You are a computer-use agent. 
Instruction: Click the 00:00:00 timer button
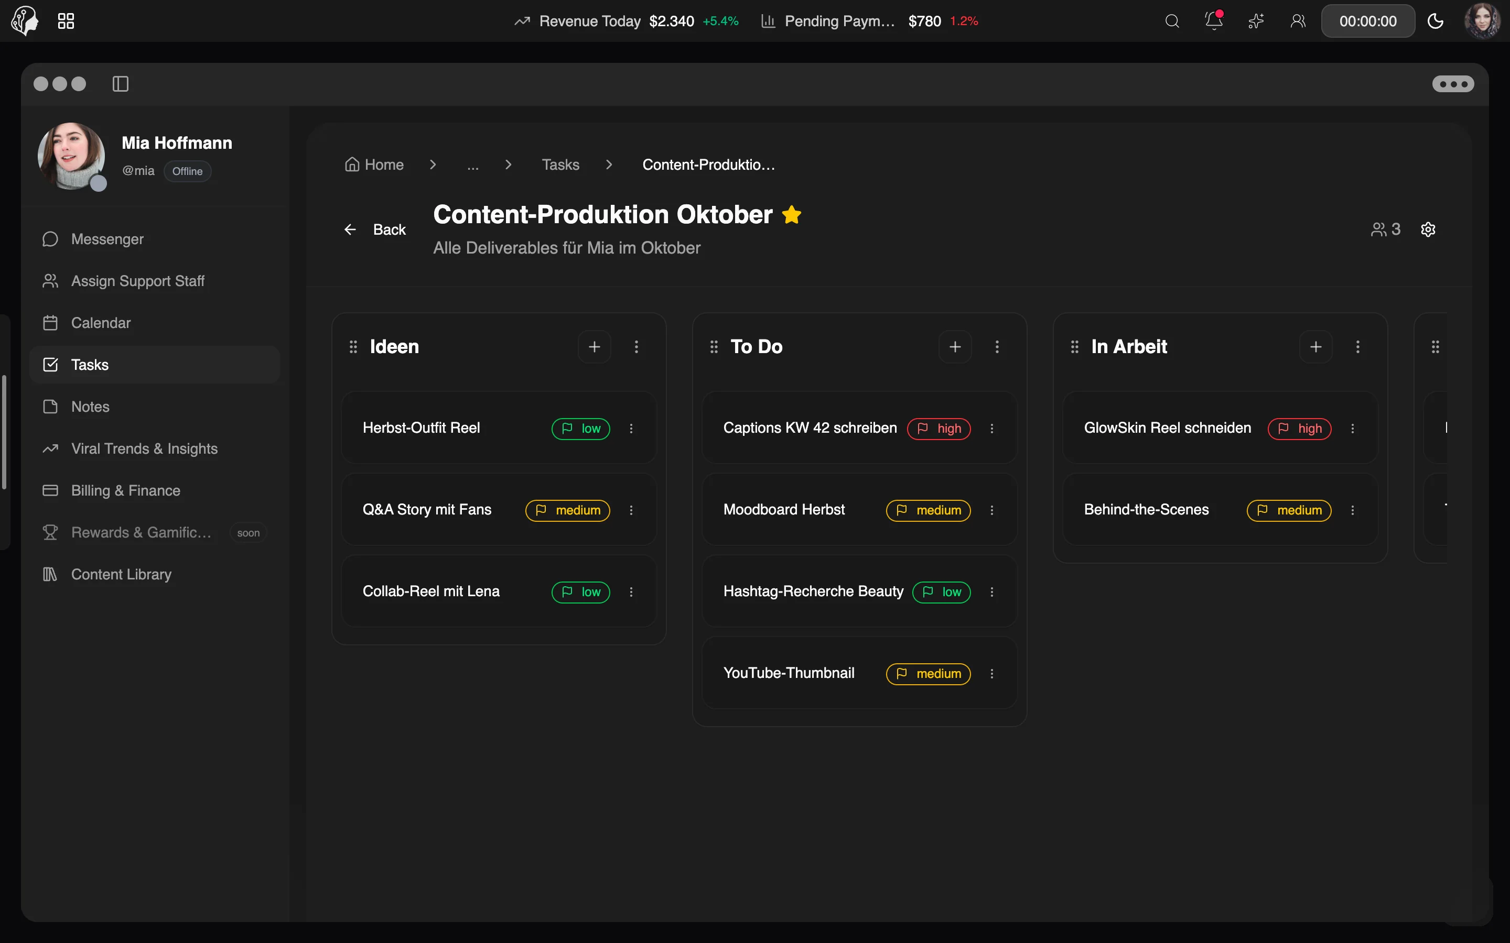[1368, 21]
